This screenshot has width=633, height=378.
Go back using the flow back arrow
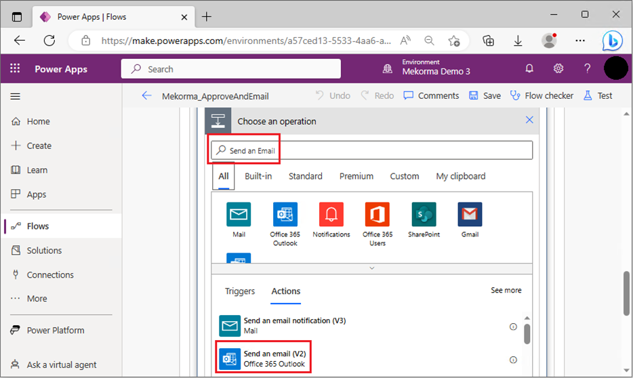point(146,96)
